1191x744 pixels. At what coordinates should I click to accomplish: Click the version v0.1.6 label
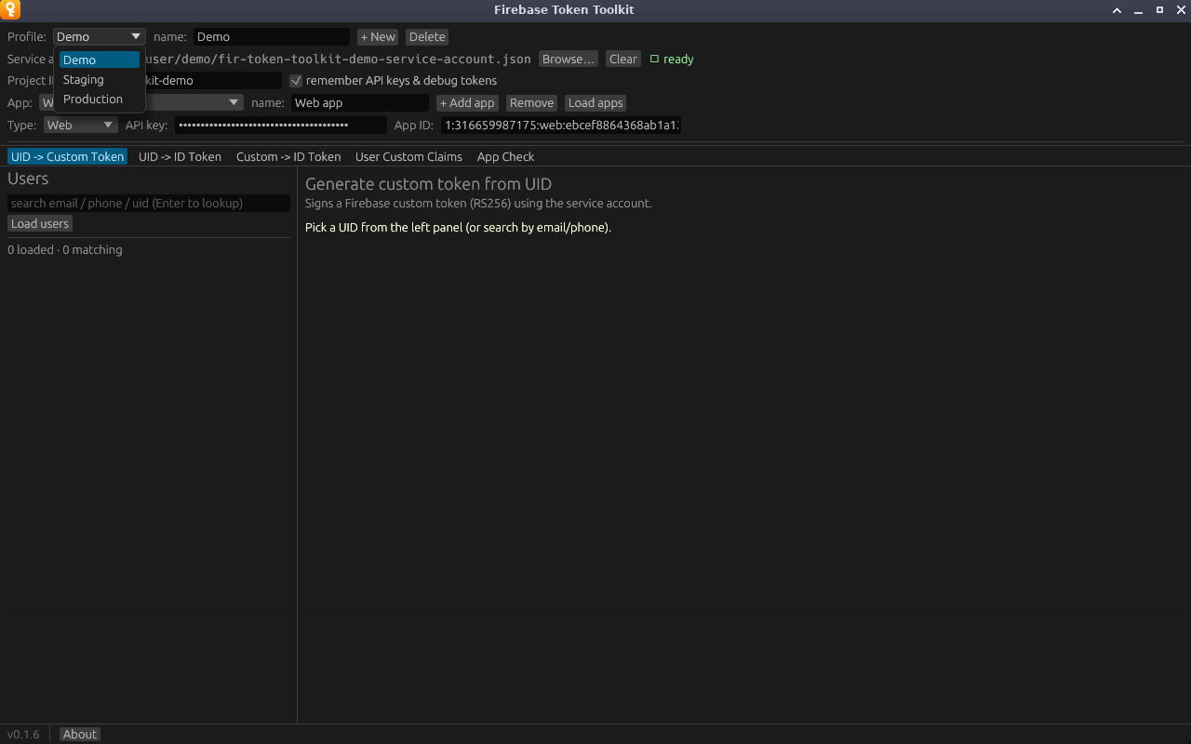[23, 735]
